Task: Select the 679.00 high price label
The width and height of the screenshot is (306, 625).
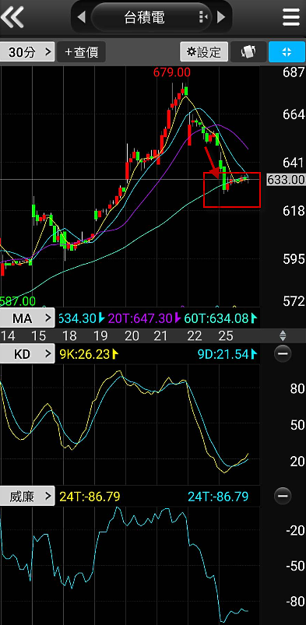Action: coord(172,72)
